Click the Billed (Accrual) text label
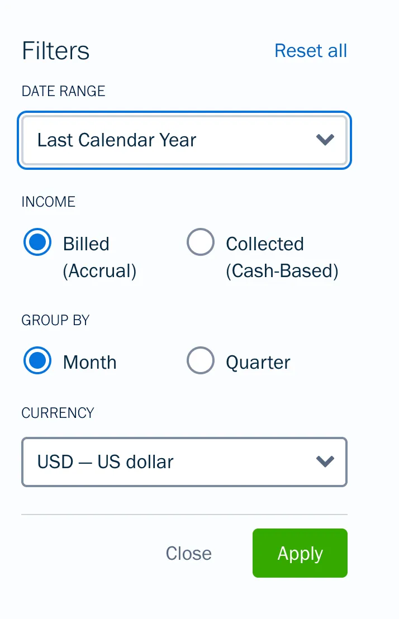399x619 pixels. point(99,257)
